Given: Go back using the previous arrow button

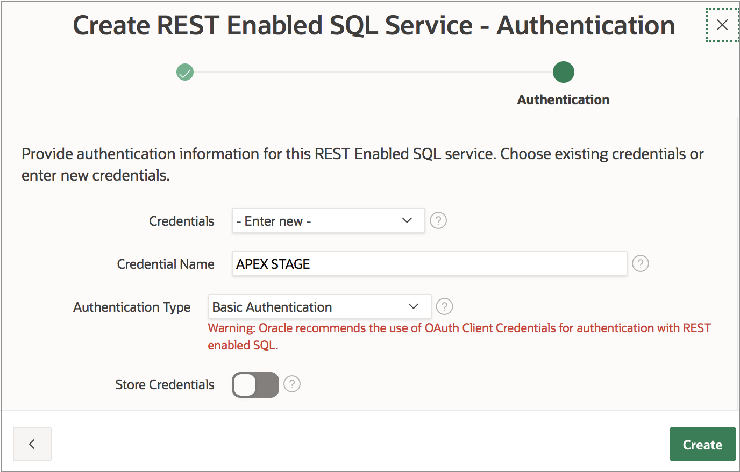Looking at the screenshot, I should point(32,444).
